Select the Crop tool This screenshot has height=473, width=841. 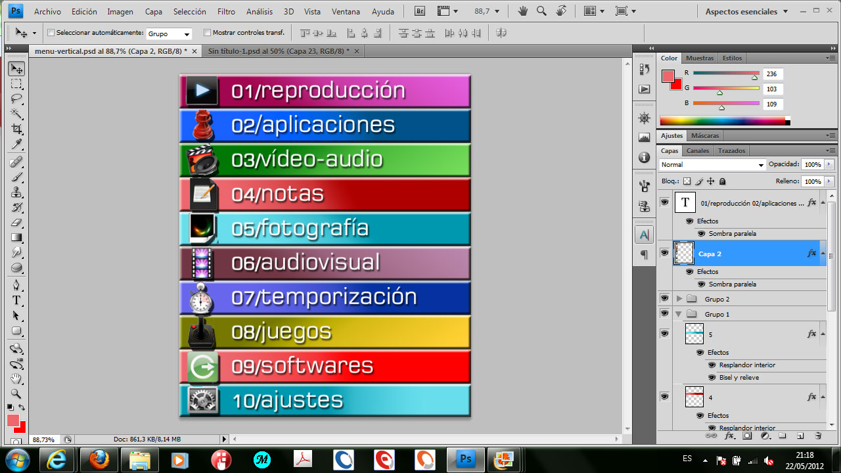pos(16,129)
